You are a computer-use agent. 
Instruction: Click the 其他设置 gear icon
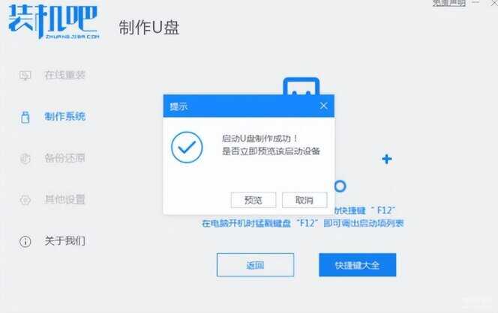25,200
